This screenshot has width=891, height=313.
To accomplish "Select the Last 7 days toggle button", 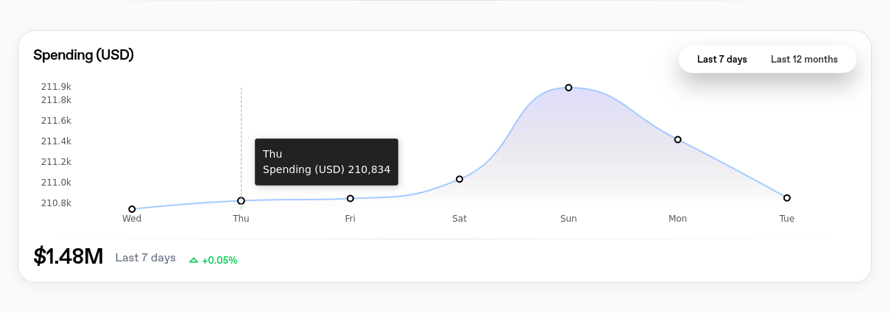I will click(x=722, y=60).
